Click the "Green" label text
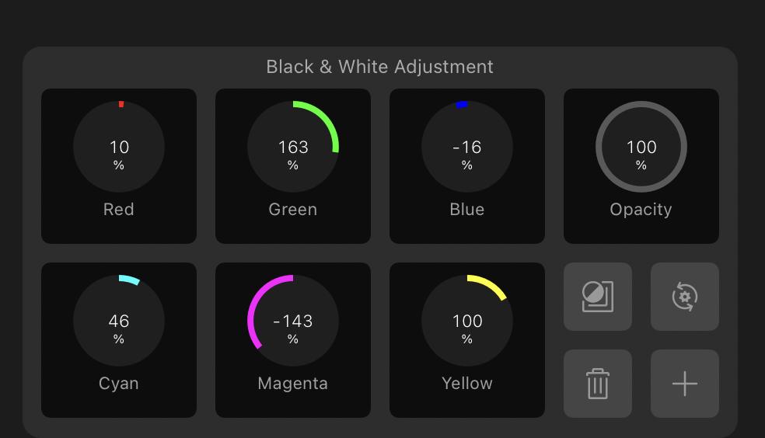Image resolution: width=765 pixels, height=438 pixels. [293, 210]
